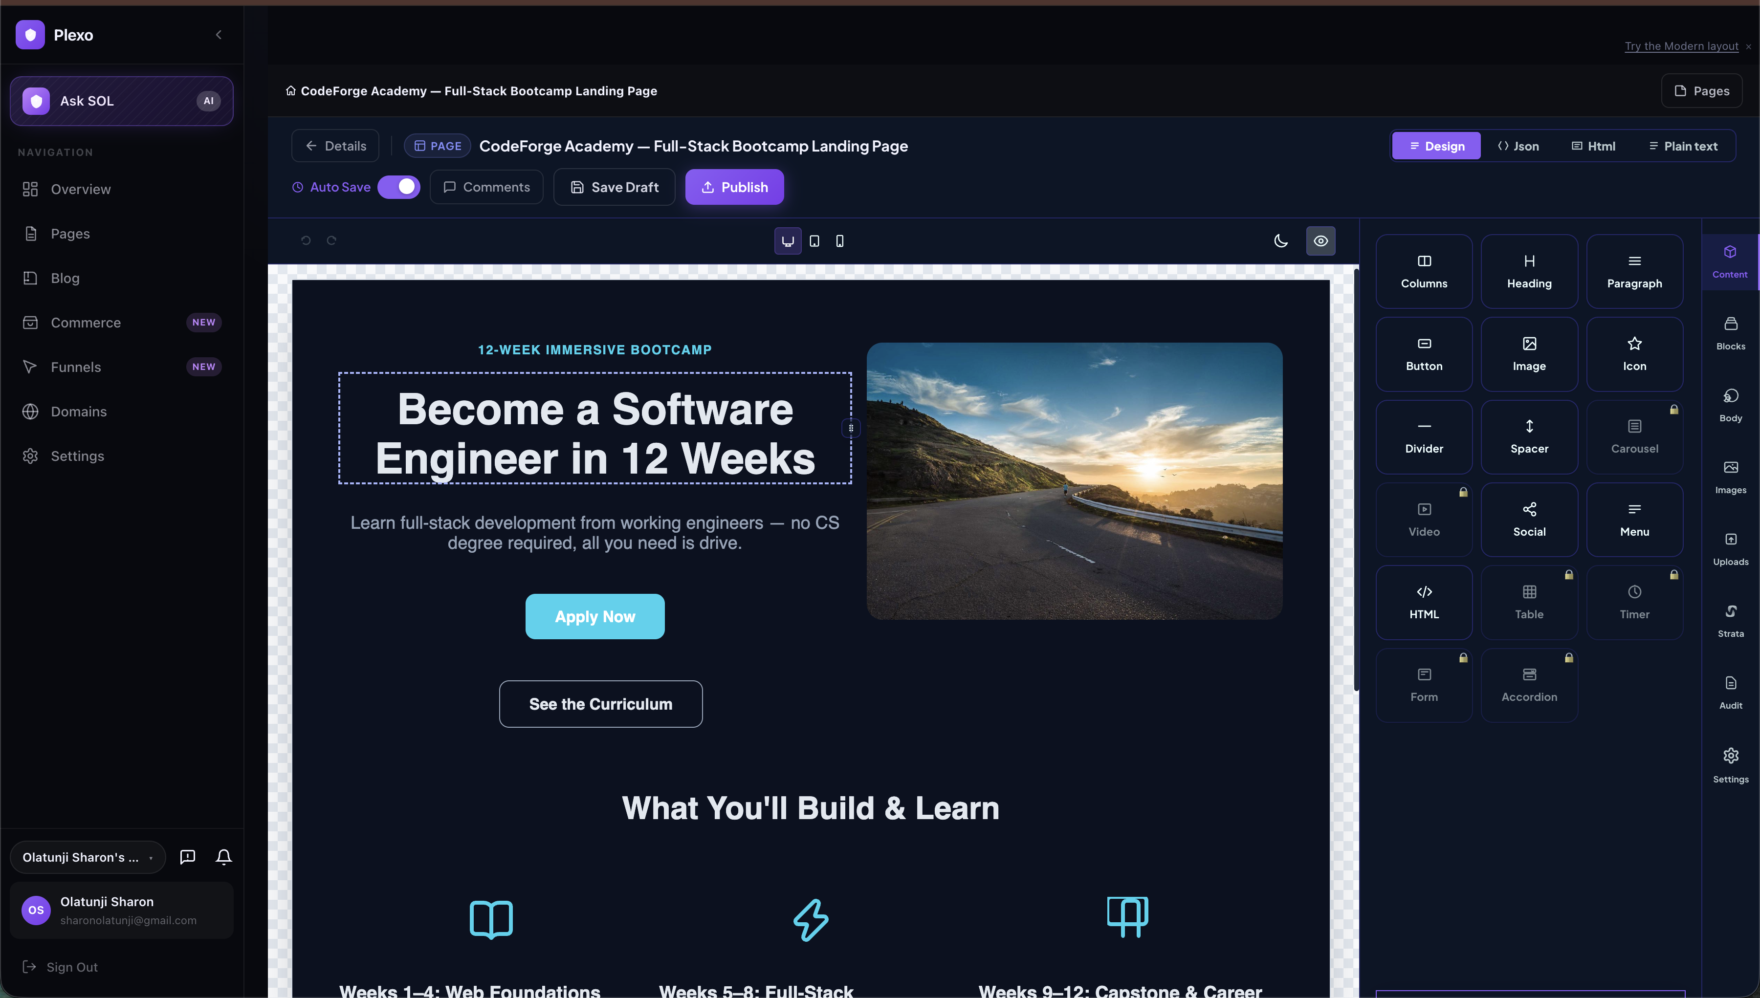Image resolution: width=1760 pixels, height=998 pixels.
Task: Open Commerce in the navigation
Action: pos(122,322)
